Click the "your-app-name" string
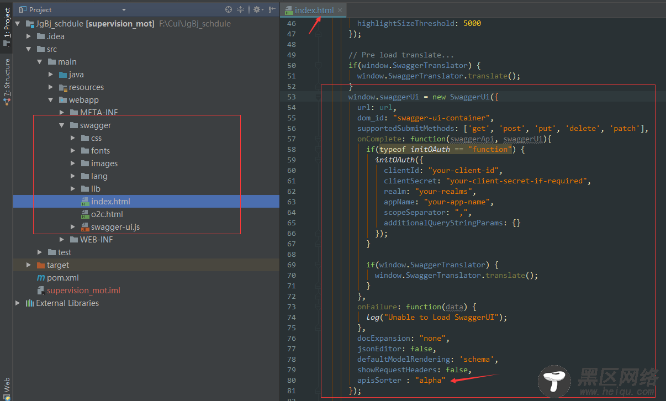The width and height of the screenshot is (666, 401). point(456,202)
